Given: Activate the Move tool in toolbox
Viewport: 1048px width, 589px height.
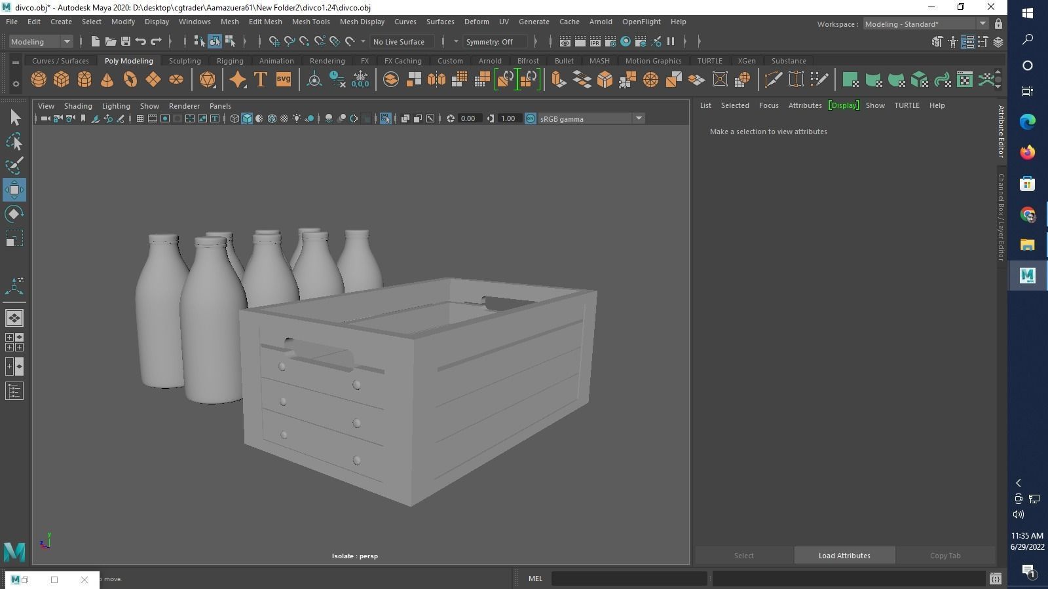Looking at the screenshot, I should point(14,190).
